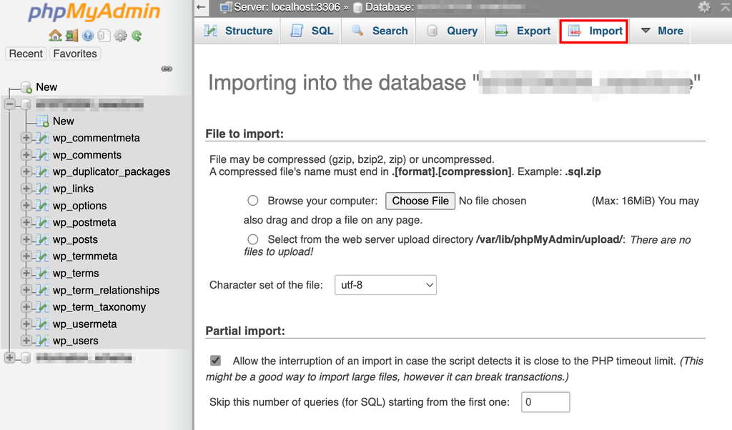The image size is (732, 430).
Task: Go to the Search tab
Action: pos(380,31)
